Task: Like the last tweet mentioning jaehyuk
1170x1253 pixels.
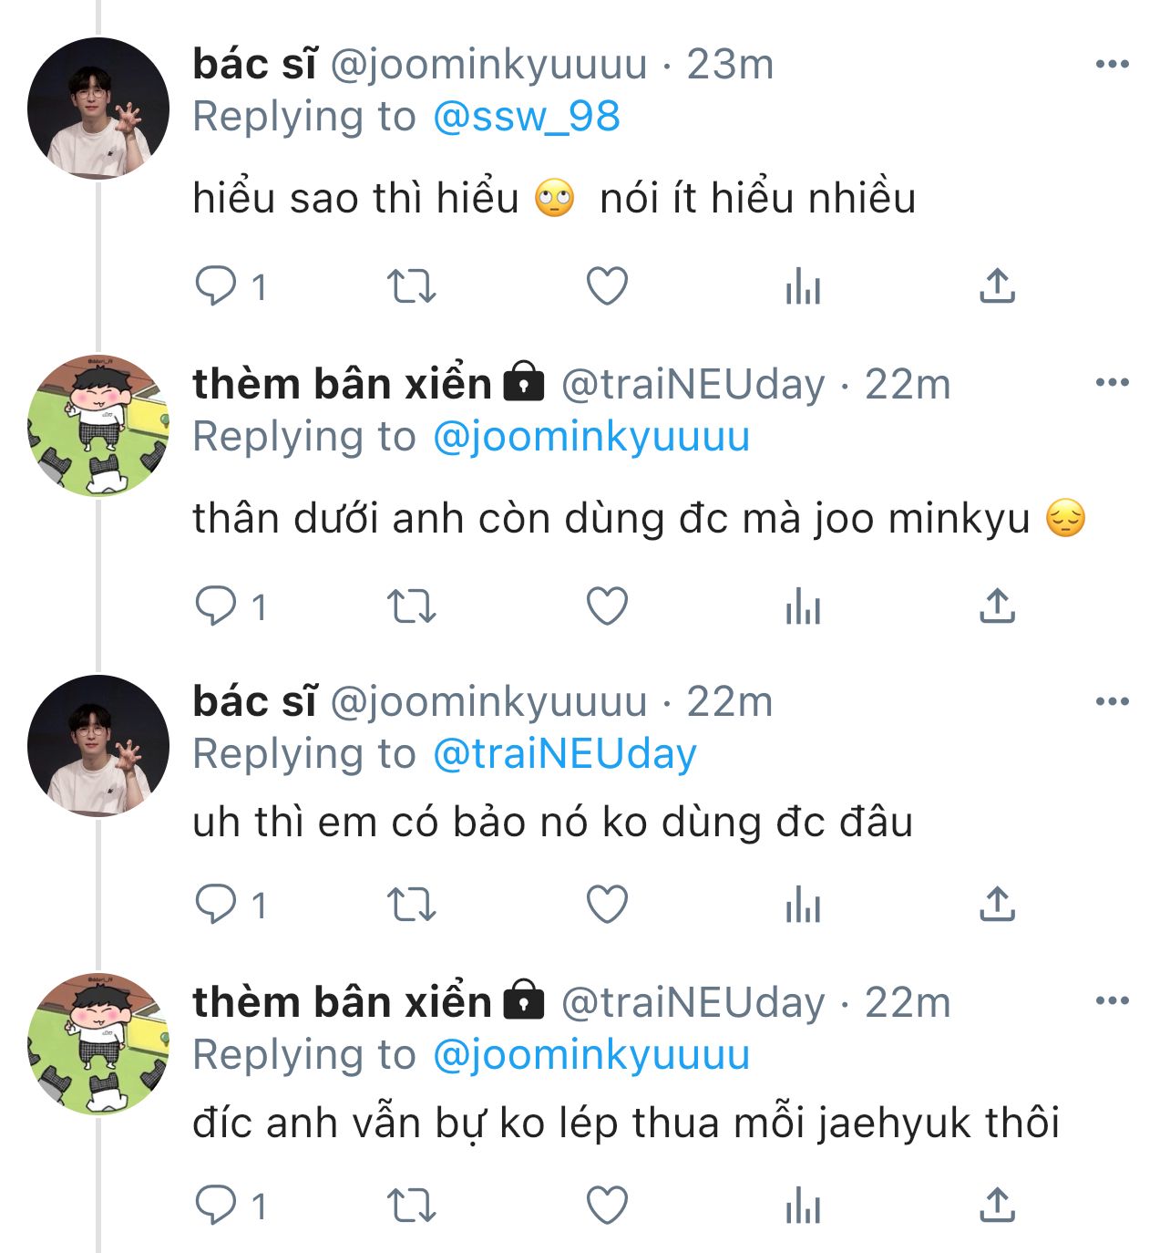Action: click(607, 1206)
